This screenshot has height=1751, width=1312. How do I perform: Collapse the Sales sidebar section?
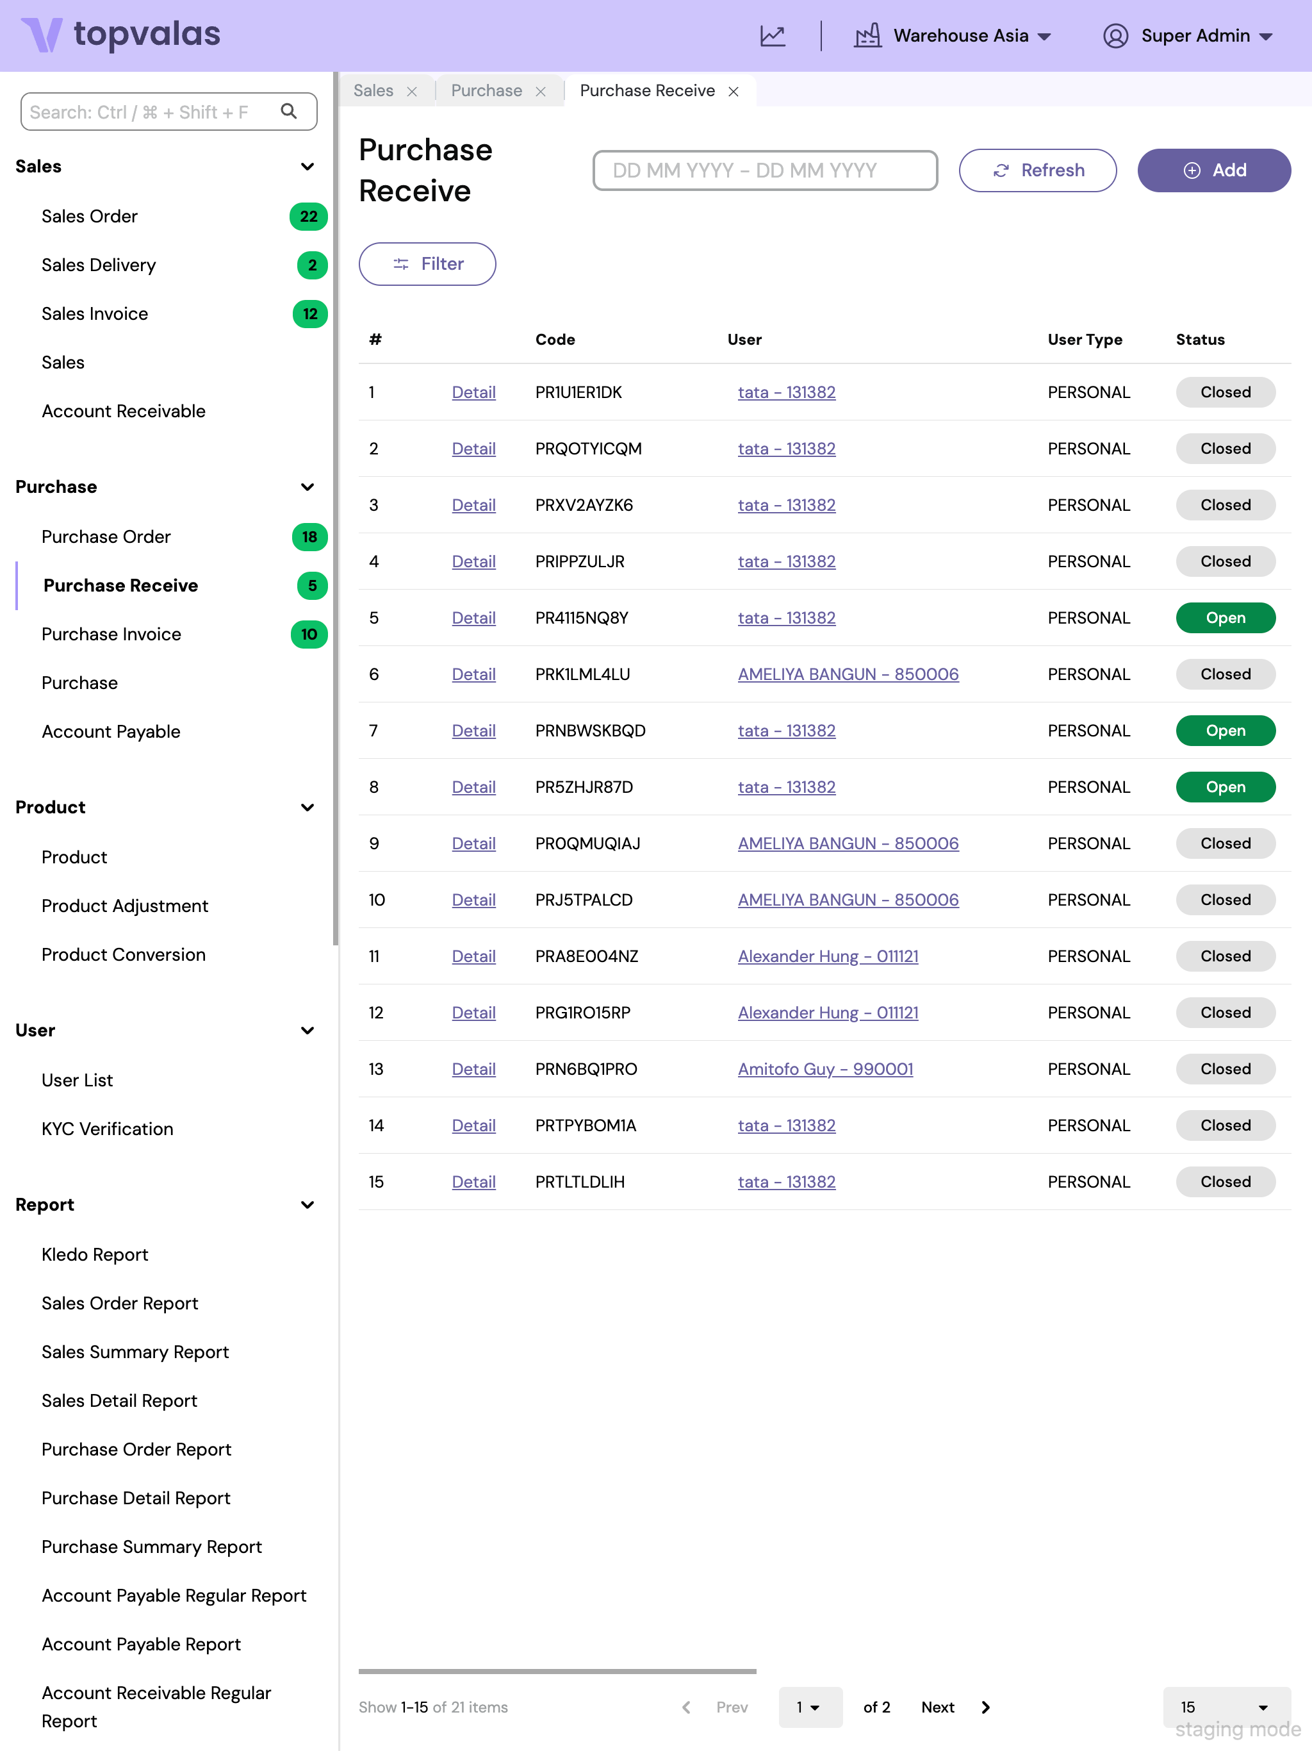point(308,166)
